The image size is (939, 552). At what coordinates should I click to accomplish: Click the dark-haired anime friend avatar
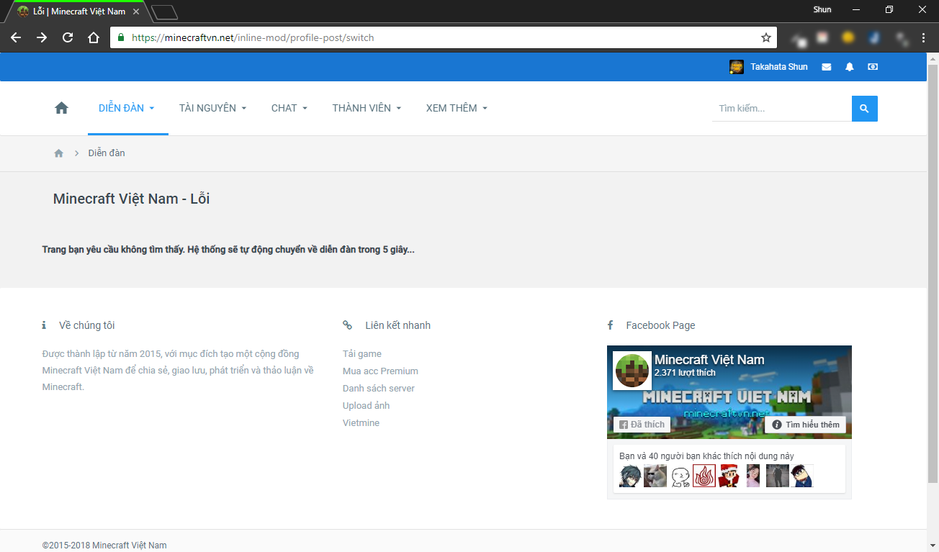click(x=630, y=476)
